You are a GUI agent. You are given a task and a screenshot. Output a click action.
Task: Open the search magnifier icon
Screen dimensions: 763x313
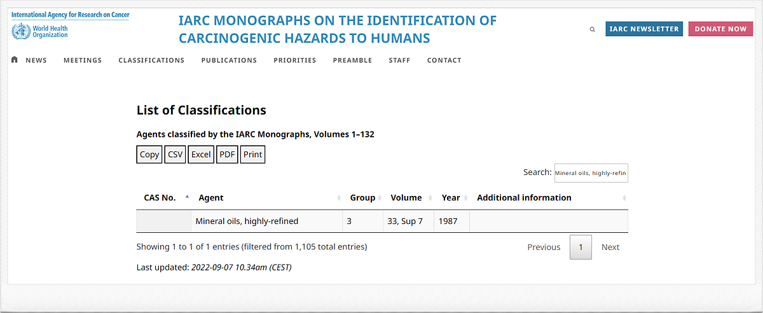pyautogui.click(x=593, y=29)
